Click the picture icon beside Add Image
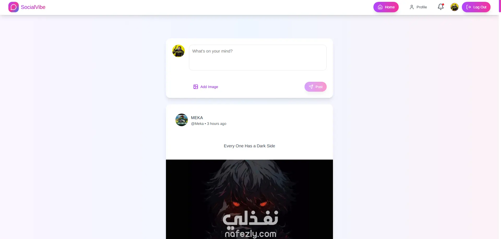The image size is (501, 239). [x=196, y=87]
